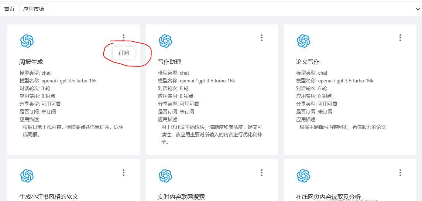Switch to the 首页 tab
The height and width of the screenshot is (201, 422).
pos(9,9)
